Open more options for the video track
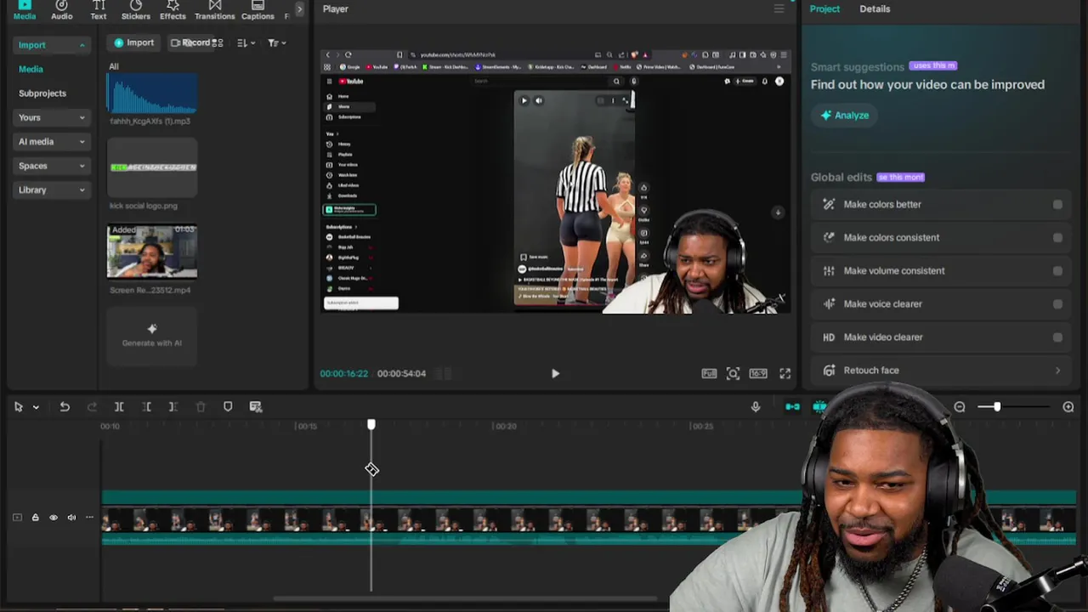Screen dimensions: 1088x612 click(89, 517)
